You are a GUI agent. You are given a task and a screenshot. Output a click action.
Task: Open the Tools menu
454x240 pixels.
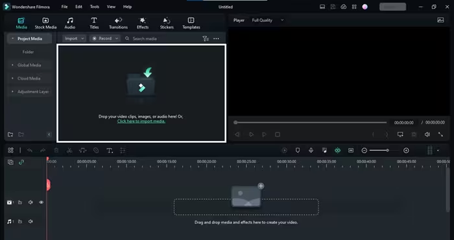(95, 6)
